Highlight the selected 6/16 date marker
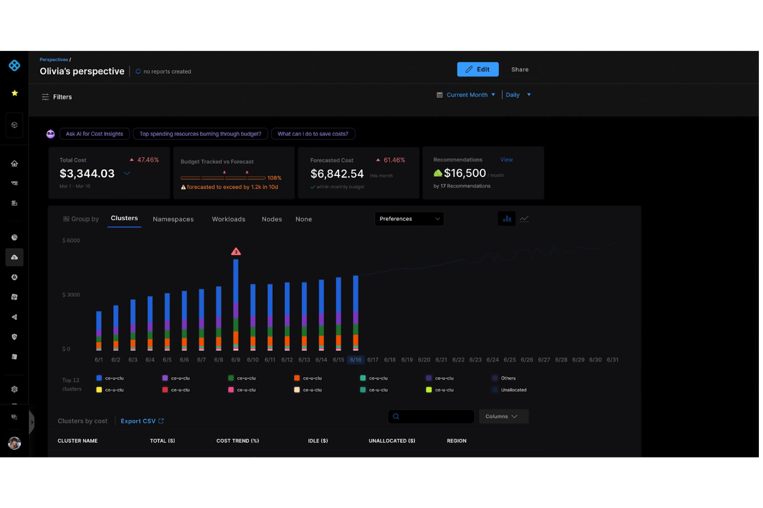The image size is (763, 508). point(356,360)
